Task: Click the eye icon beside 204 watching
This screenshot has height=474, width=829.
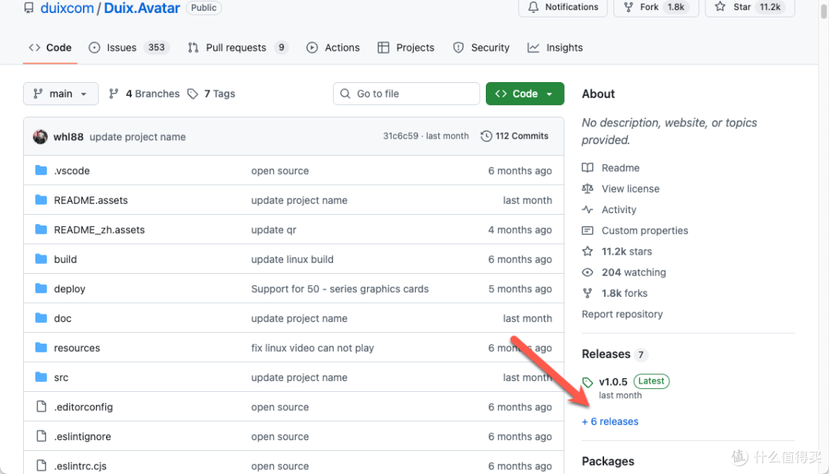Action: pos(587,273)
